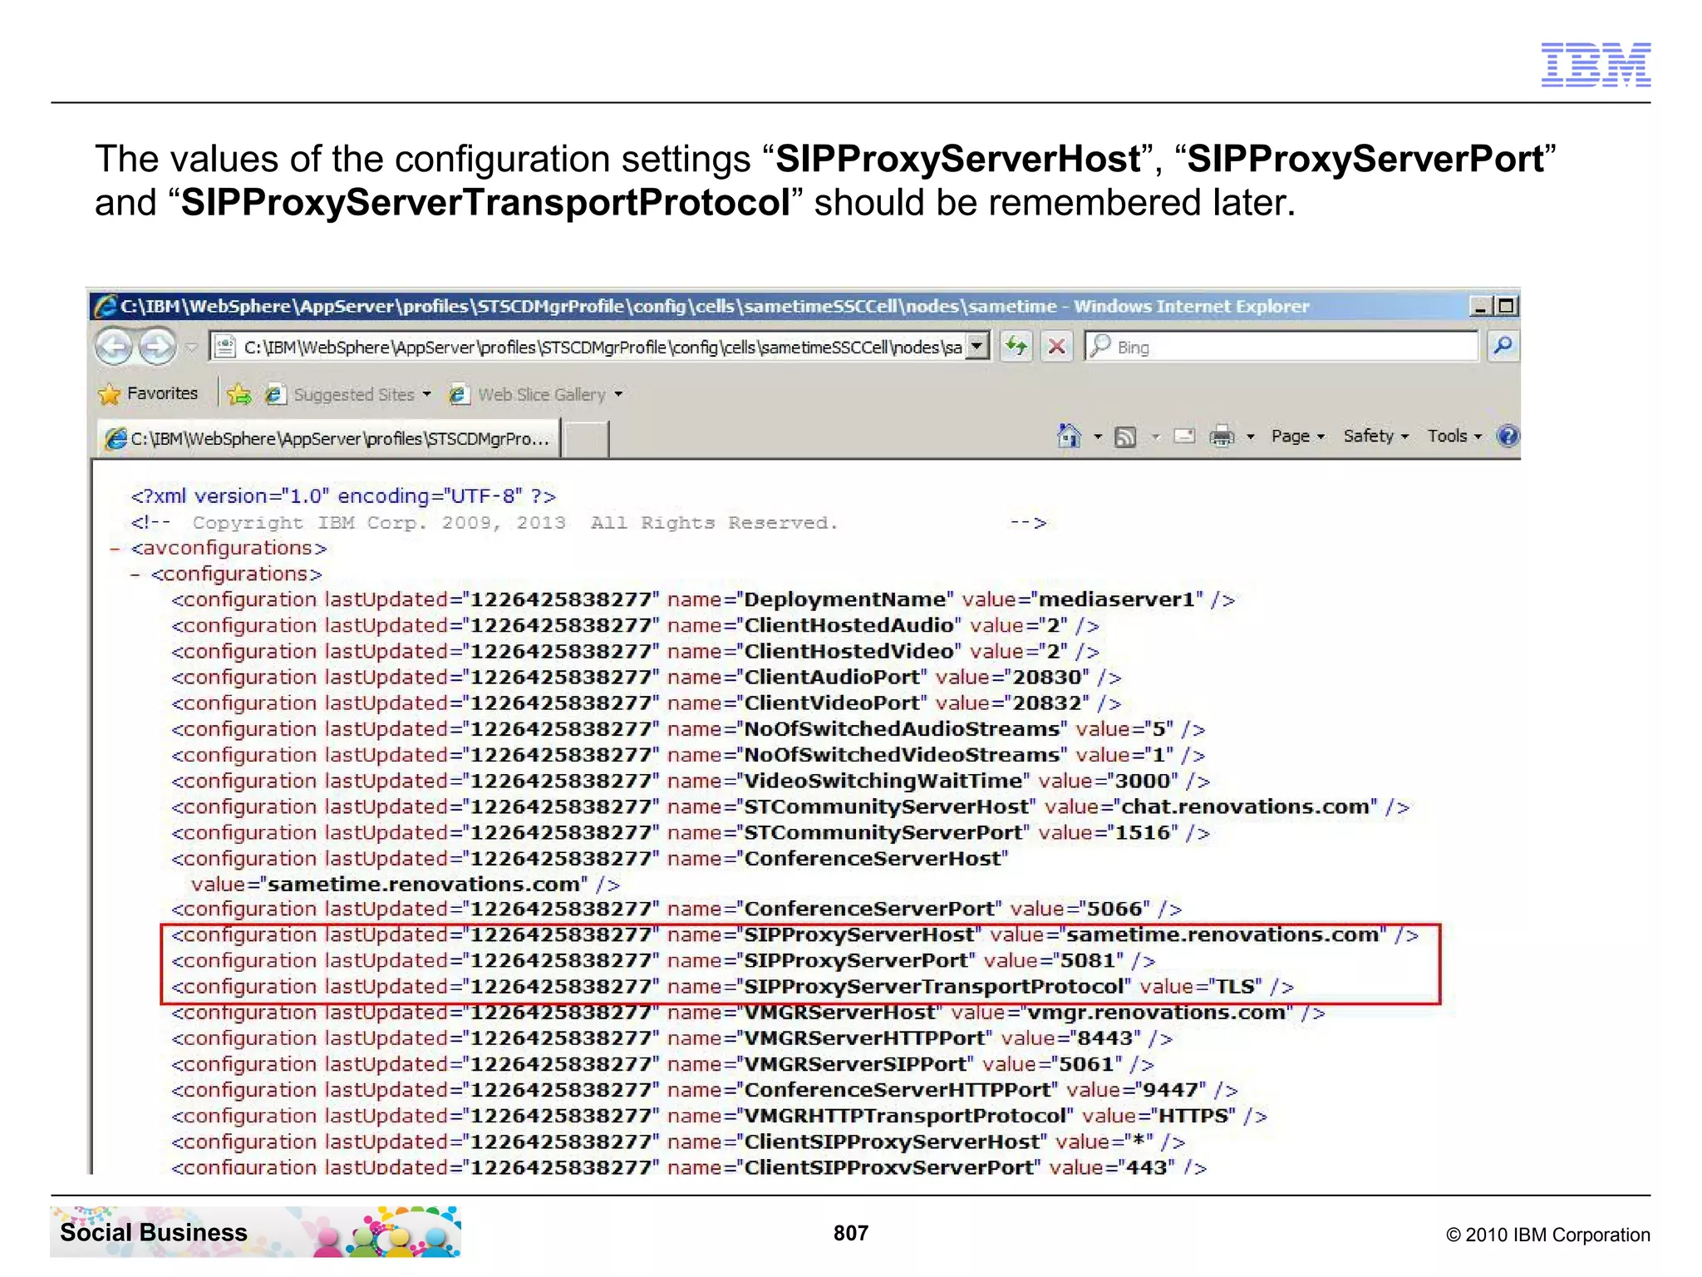This screenshot has width=1702, height=1277.
Task: Click the red Stop loading icon
Action: (1057, 346)
